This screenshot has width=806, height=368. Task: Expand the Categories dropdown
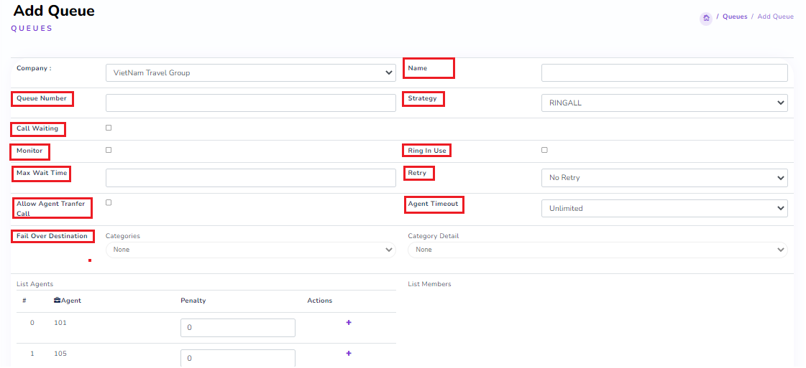pyautogui.click(x=250, y=250)
